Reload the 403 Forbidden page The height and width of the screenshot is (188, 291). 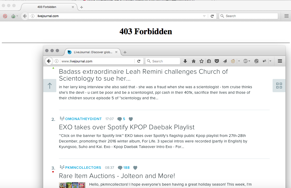(x=212, y=16)
